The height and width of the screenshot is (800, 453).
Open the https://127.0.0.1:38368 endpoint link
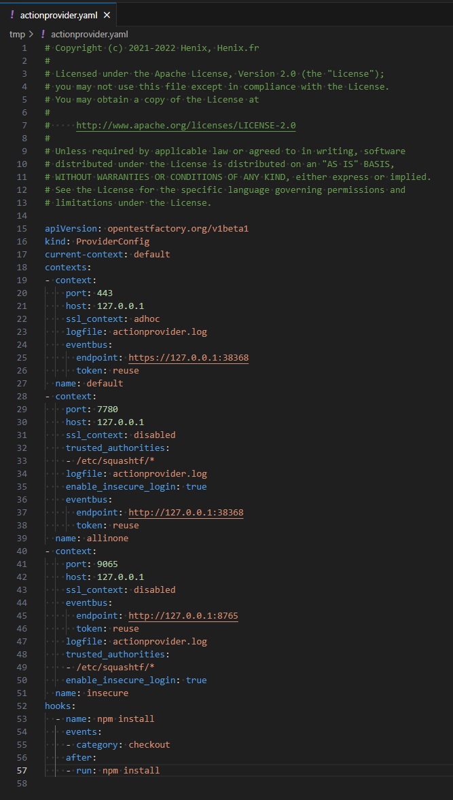click(x=188, y=357)
